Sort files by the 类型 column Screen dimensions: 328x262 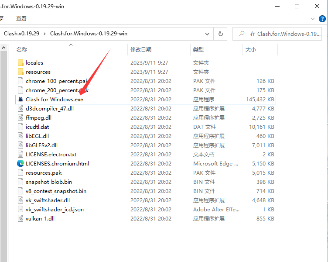[198, 50]
